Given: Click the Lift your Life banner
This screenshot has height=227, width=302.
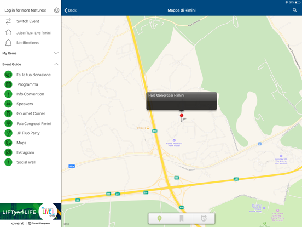Looking at the screenshot, I should click(31, 211).
